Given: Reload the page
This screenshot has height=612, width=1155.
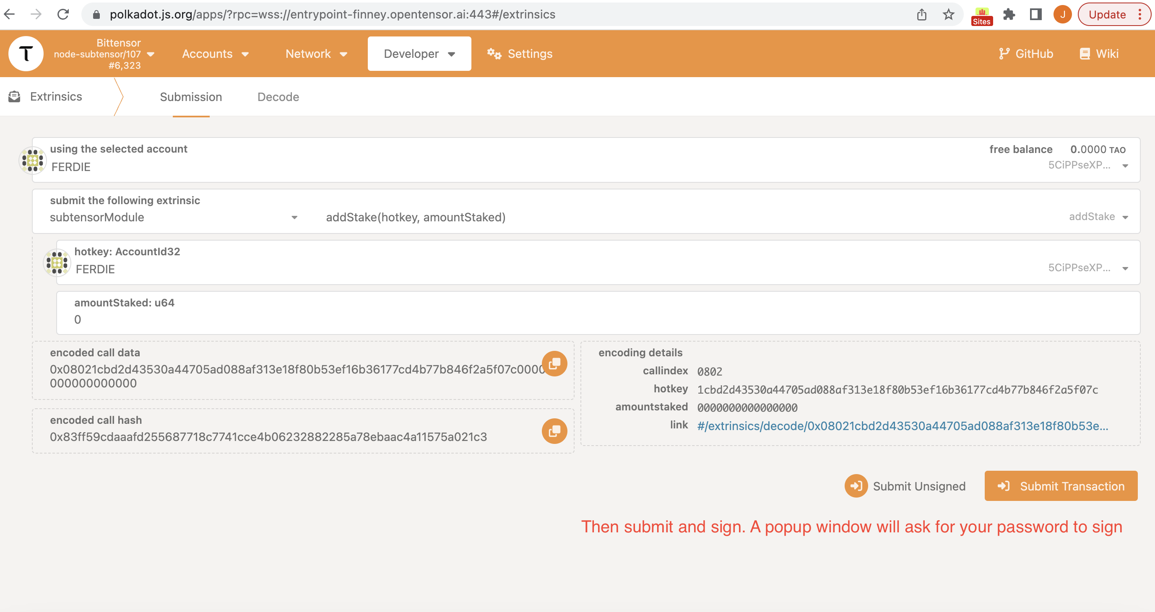Looking at the screenshot, I should [x=63, y=14].
